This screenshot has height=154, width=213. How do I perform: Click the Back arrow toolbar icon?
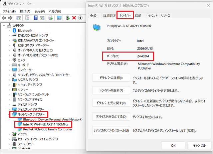pyautogui.click(x=4, y=18)
